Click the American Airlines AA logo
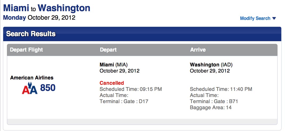Viewport: 285px width, 131px height. click(30, 88)
